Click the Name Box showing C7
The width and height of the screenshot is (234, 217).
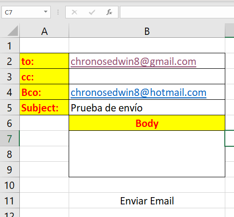point(26,12)
